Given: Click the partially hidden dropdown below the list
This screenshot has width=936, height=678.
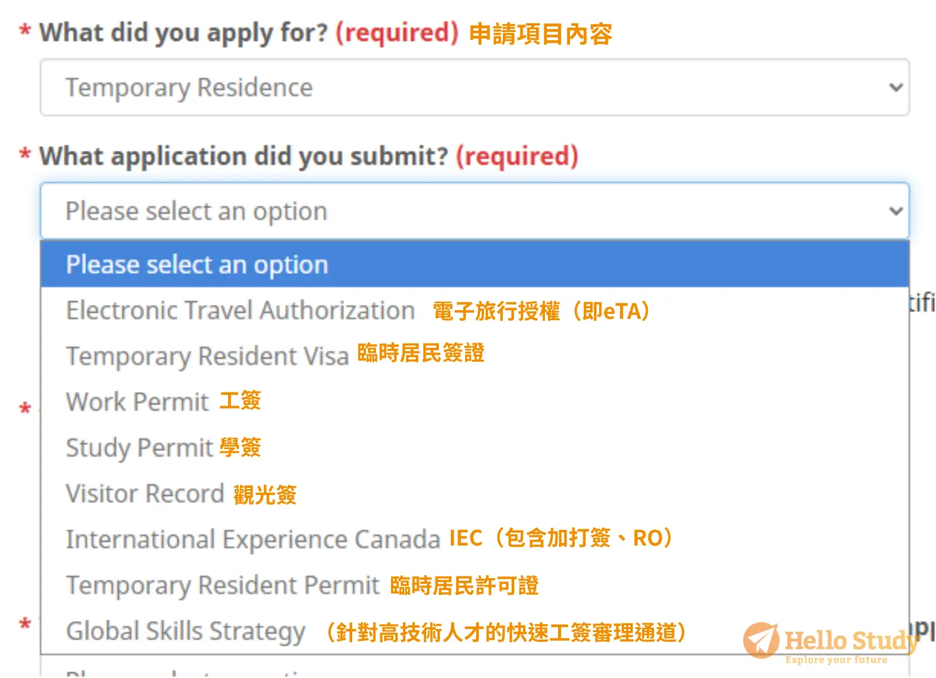Looking at the screenshot, I should point(475,667).
